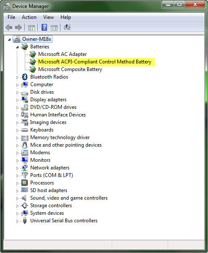Screen dimensions: 208x253
Task: Click the Back arrow toolbar icon
Action: tap(9, 27)
